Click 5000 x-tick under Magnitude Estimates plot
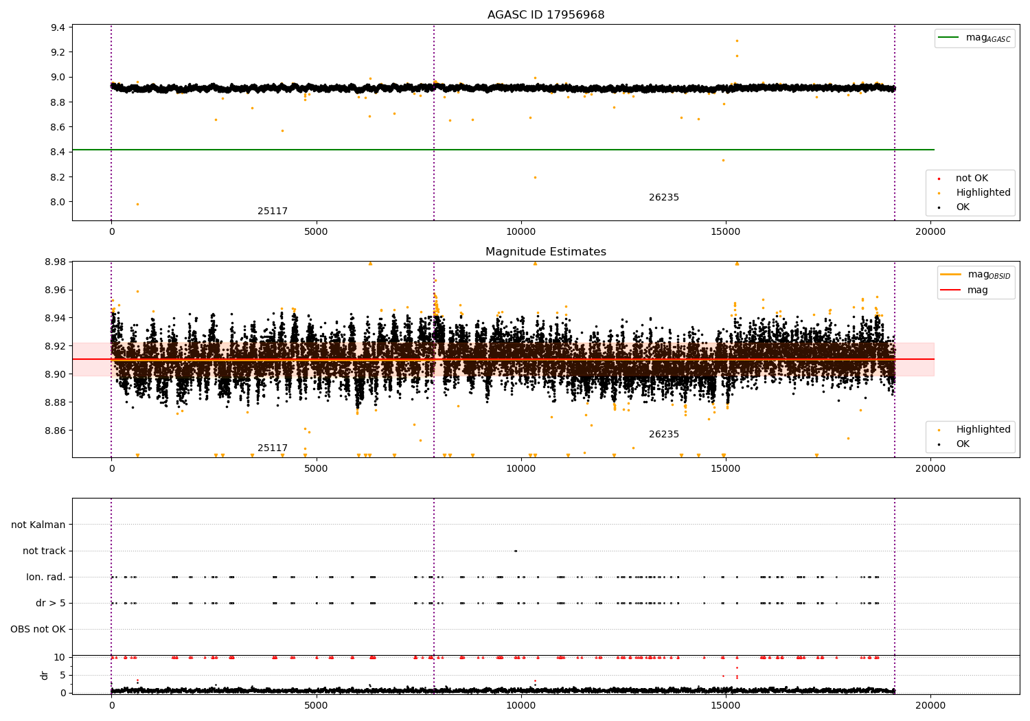1030x721 pixels. click(316, 469)
